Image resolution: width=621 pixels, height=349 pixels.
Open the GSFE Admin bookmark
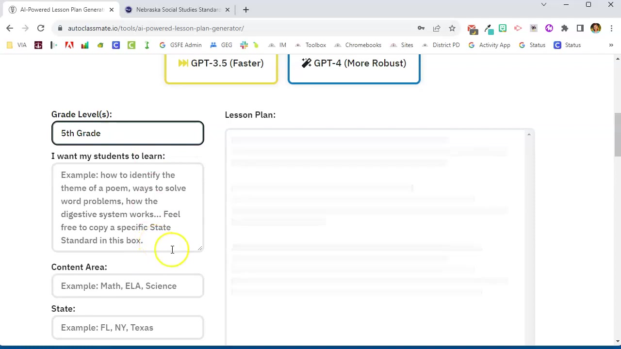180,45
